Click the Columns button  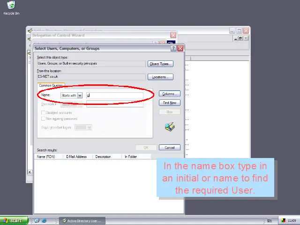[x=169, y=94]
